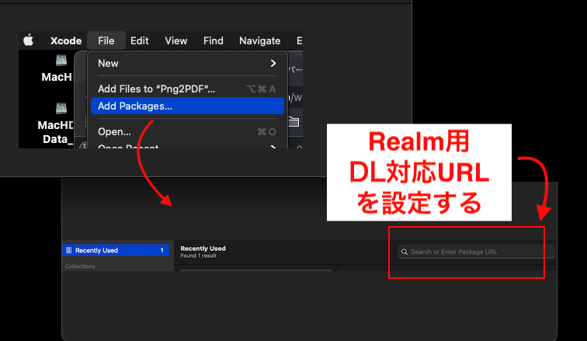Viewport: 587px width, 341px height.
Task: Expand the New submenu
Action: pyautogui.click(x=187, y=63)
